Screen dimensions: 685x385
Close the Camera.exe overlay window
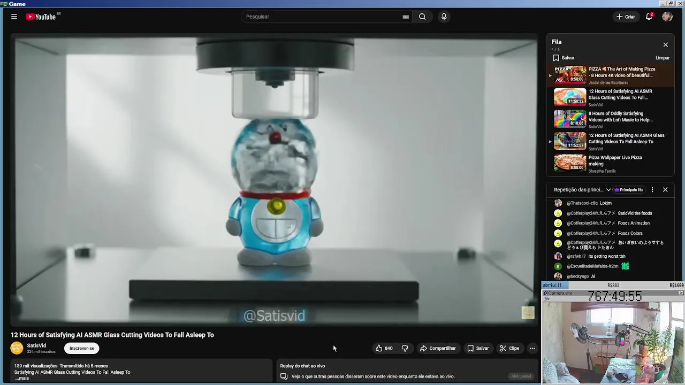click(681, 293)
